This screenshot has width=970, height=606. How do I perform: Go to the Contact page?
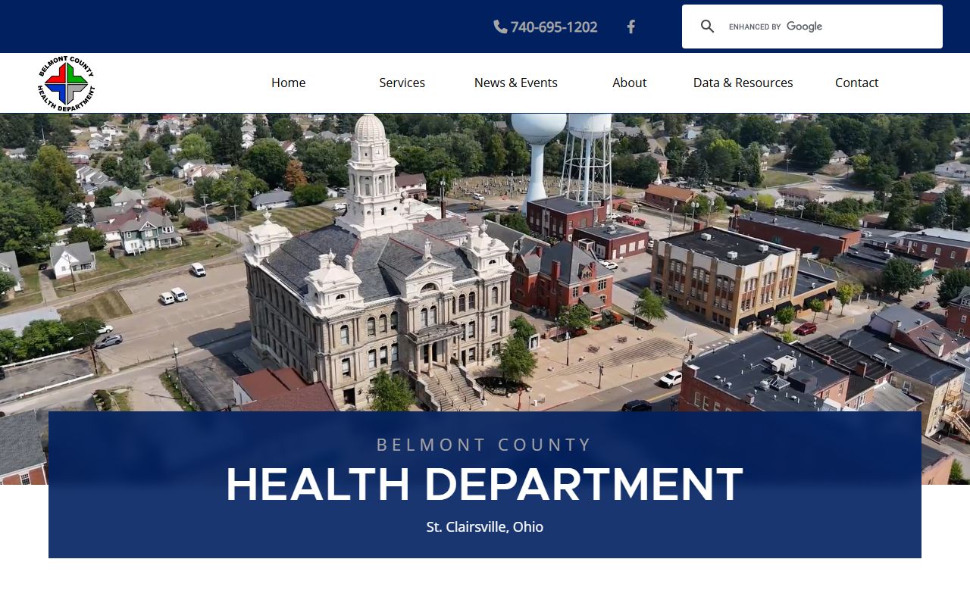pos(857,83)
